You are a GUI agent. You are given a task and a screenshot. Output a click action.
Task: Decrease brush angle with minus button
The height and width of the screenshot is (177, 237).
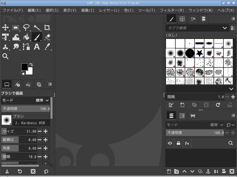click(40, 148)
